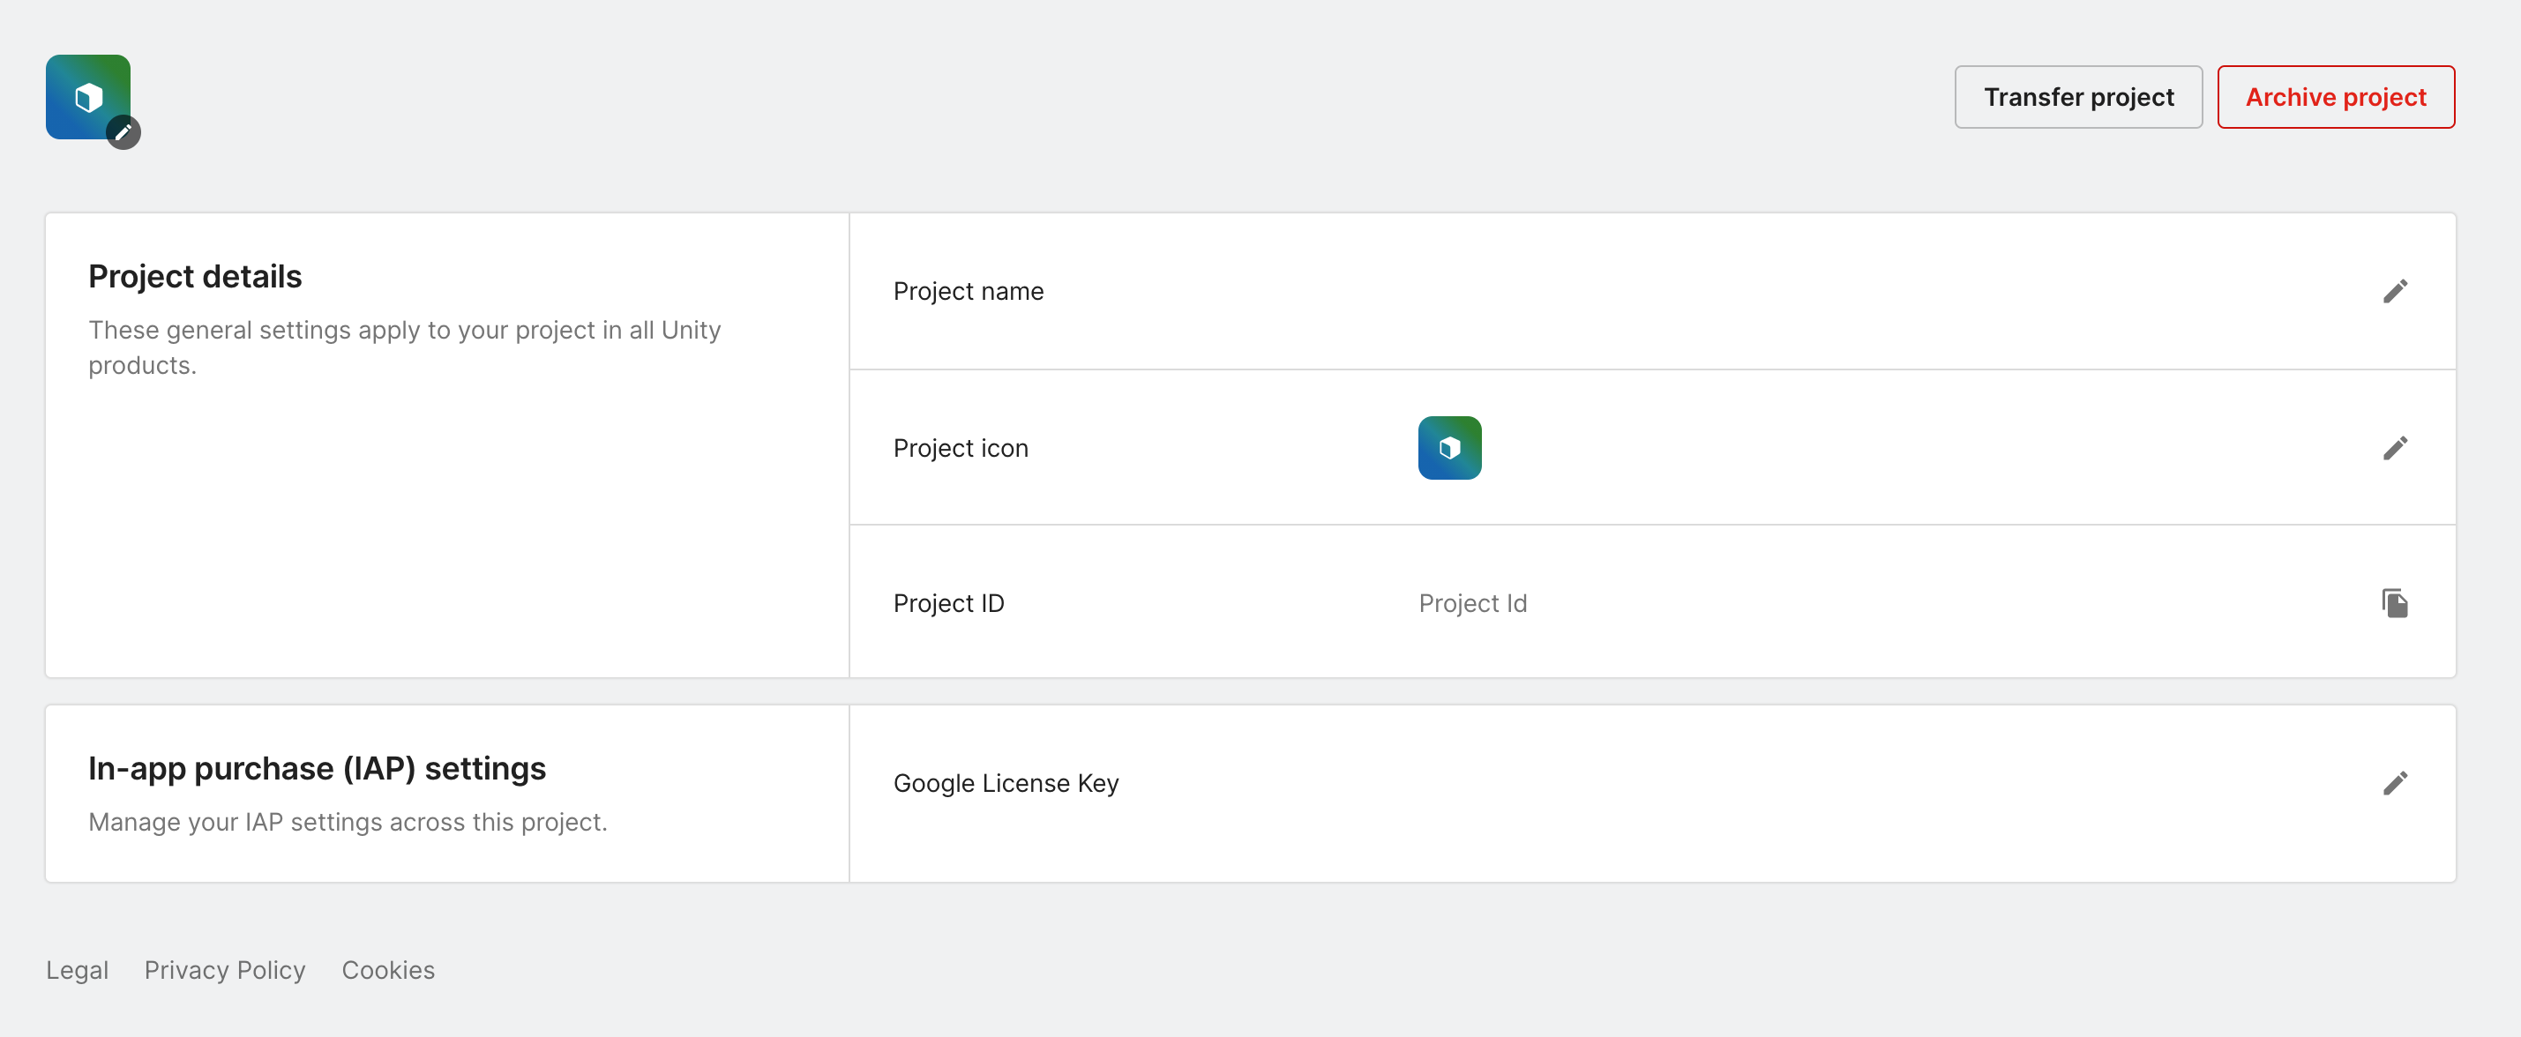Open the Privacy Policy link
The height and width of the screenshot is (1037, 2521).
224,969
